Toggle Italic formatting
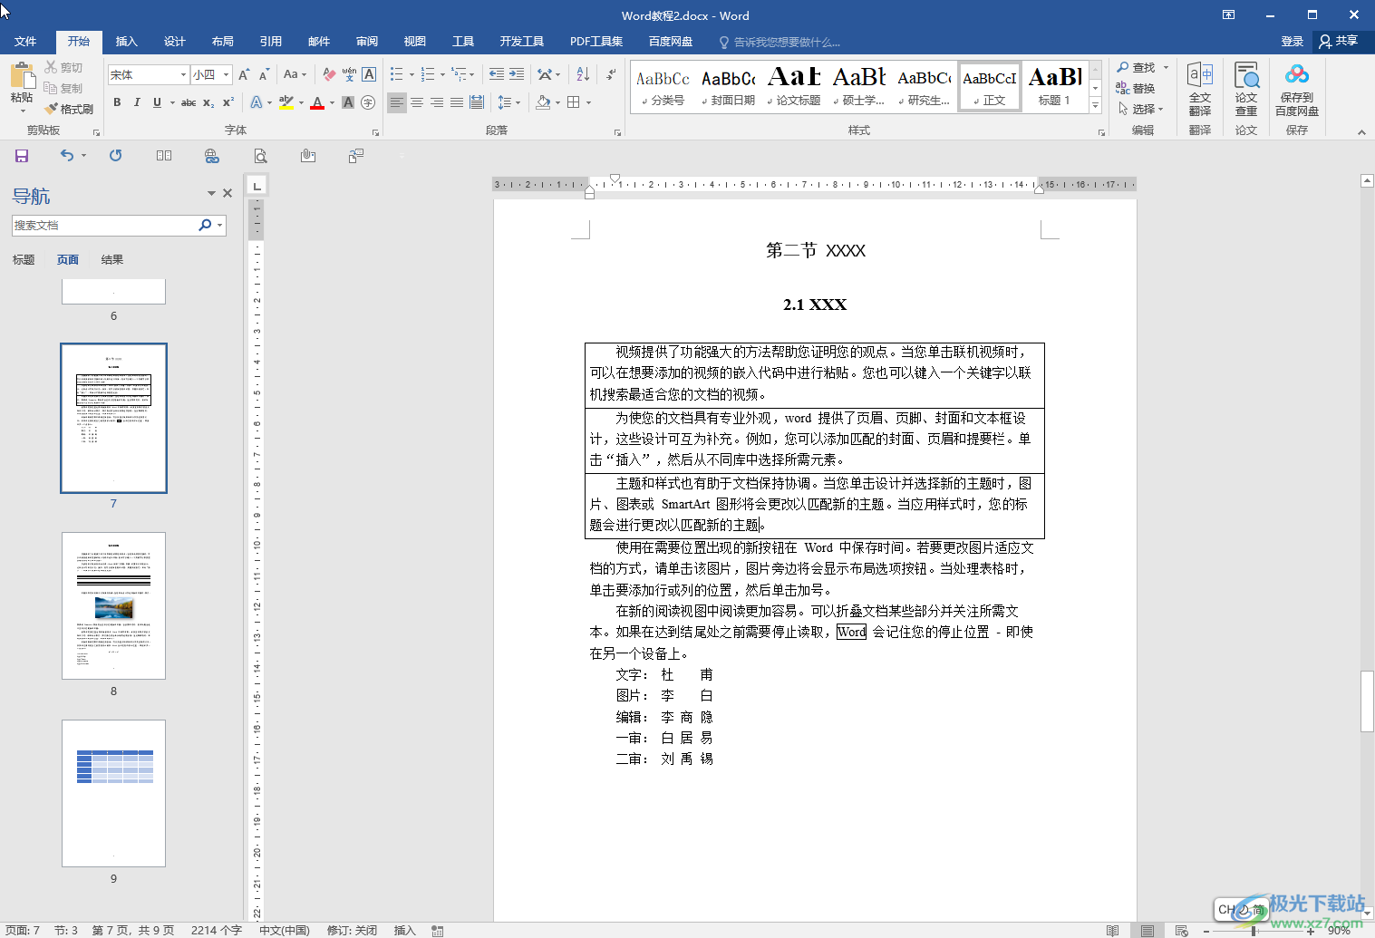Screen dimensions: 1375x938 pos(137,102)
